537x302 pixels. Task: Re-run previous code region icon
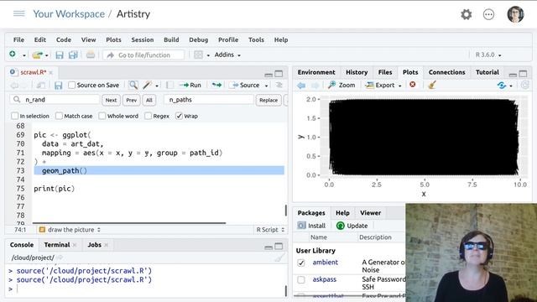[x=216, y=85]
